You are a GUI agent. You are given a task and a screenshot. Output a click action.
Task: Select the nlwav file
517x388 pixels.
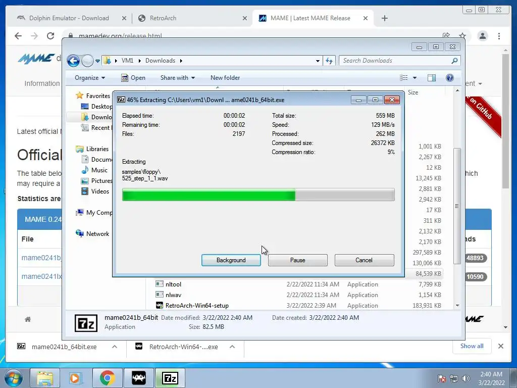(173, 295)
